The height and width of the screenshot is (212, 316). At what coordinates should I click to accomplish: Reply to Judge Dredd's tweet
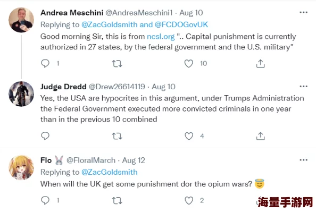(x=45, y=136)
